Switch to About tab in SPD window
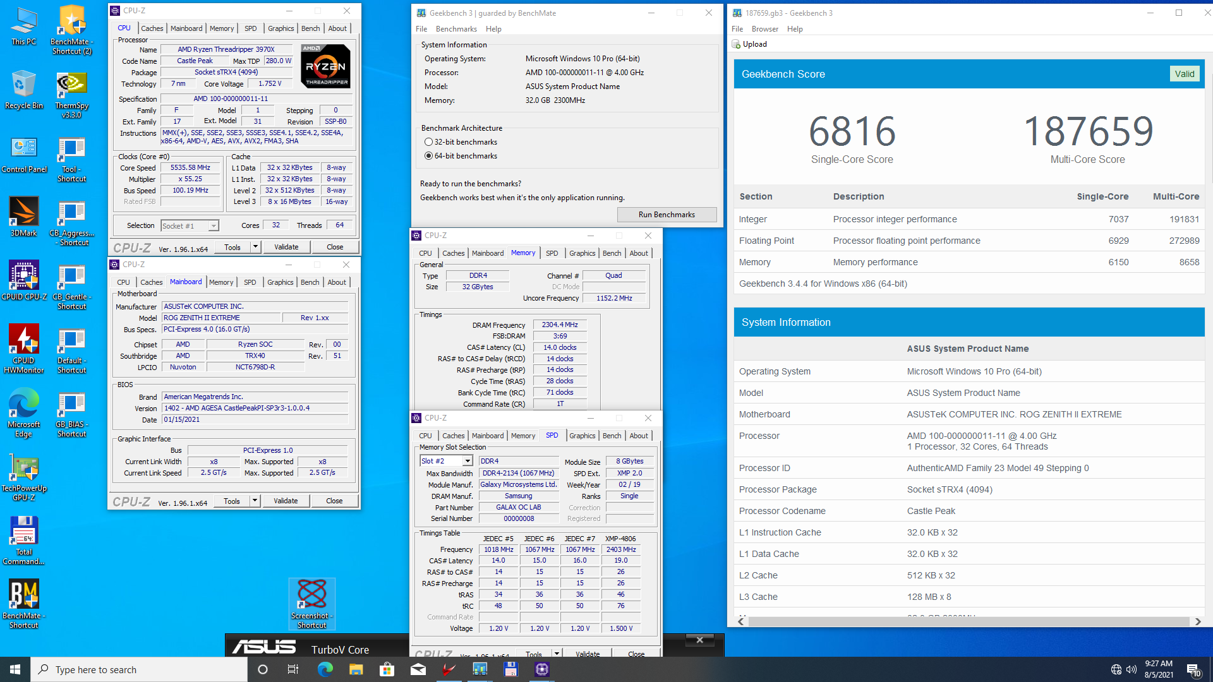 coord(639,436)
